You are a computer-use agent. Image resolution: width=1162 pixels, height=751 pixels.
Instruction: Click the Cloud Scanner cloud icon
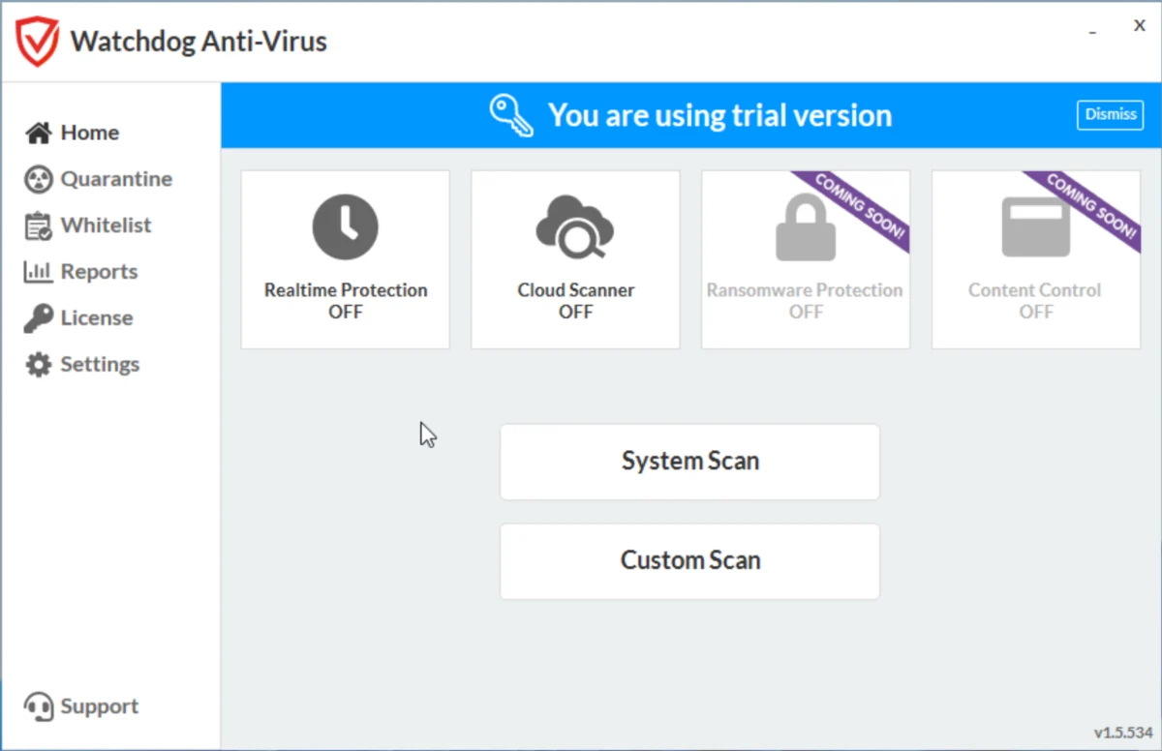click(575, 227)
